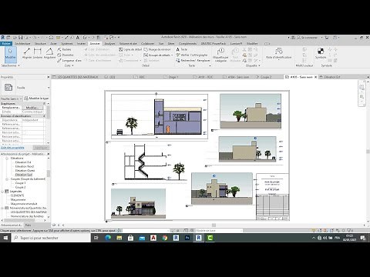Screen dimensions: 370x277
Task: Open the Groupe de détails dropdown
Action: coord(172,55)
